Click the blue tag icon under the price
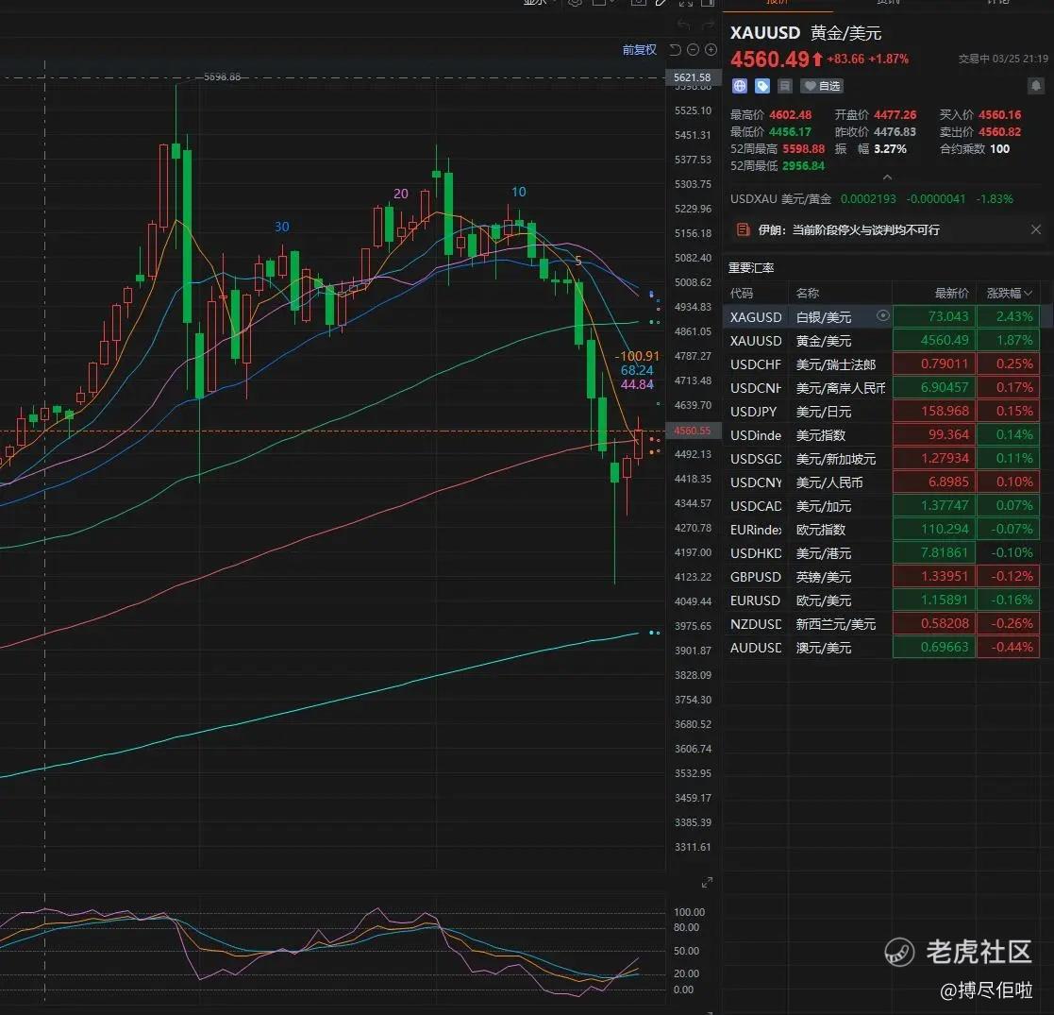 (762, 86)
